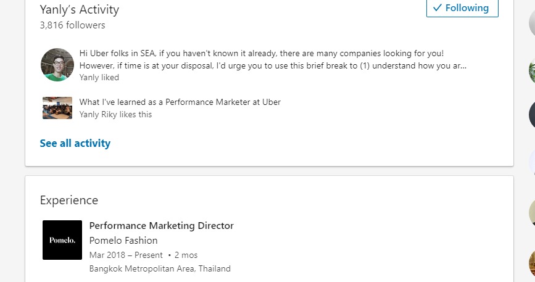Click the Pomelo Fashion company name

123,241
